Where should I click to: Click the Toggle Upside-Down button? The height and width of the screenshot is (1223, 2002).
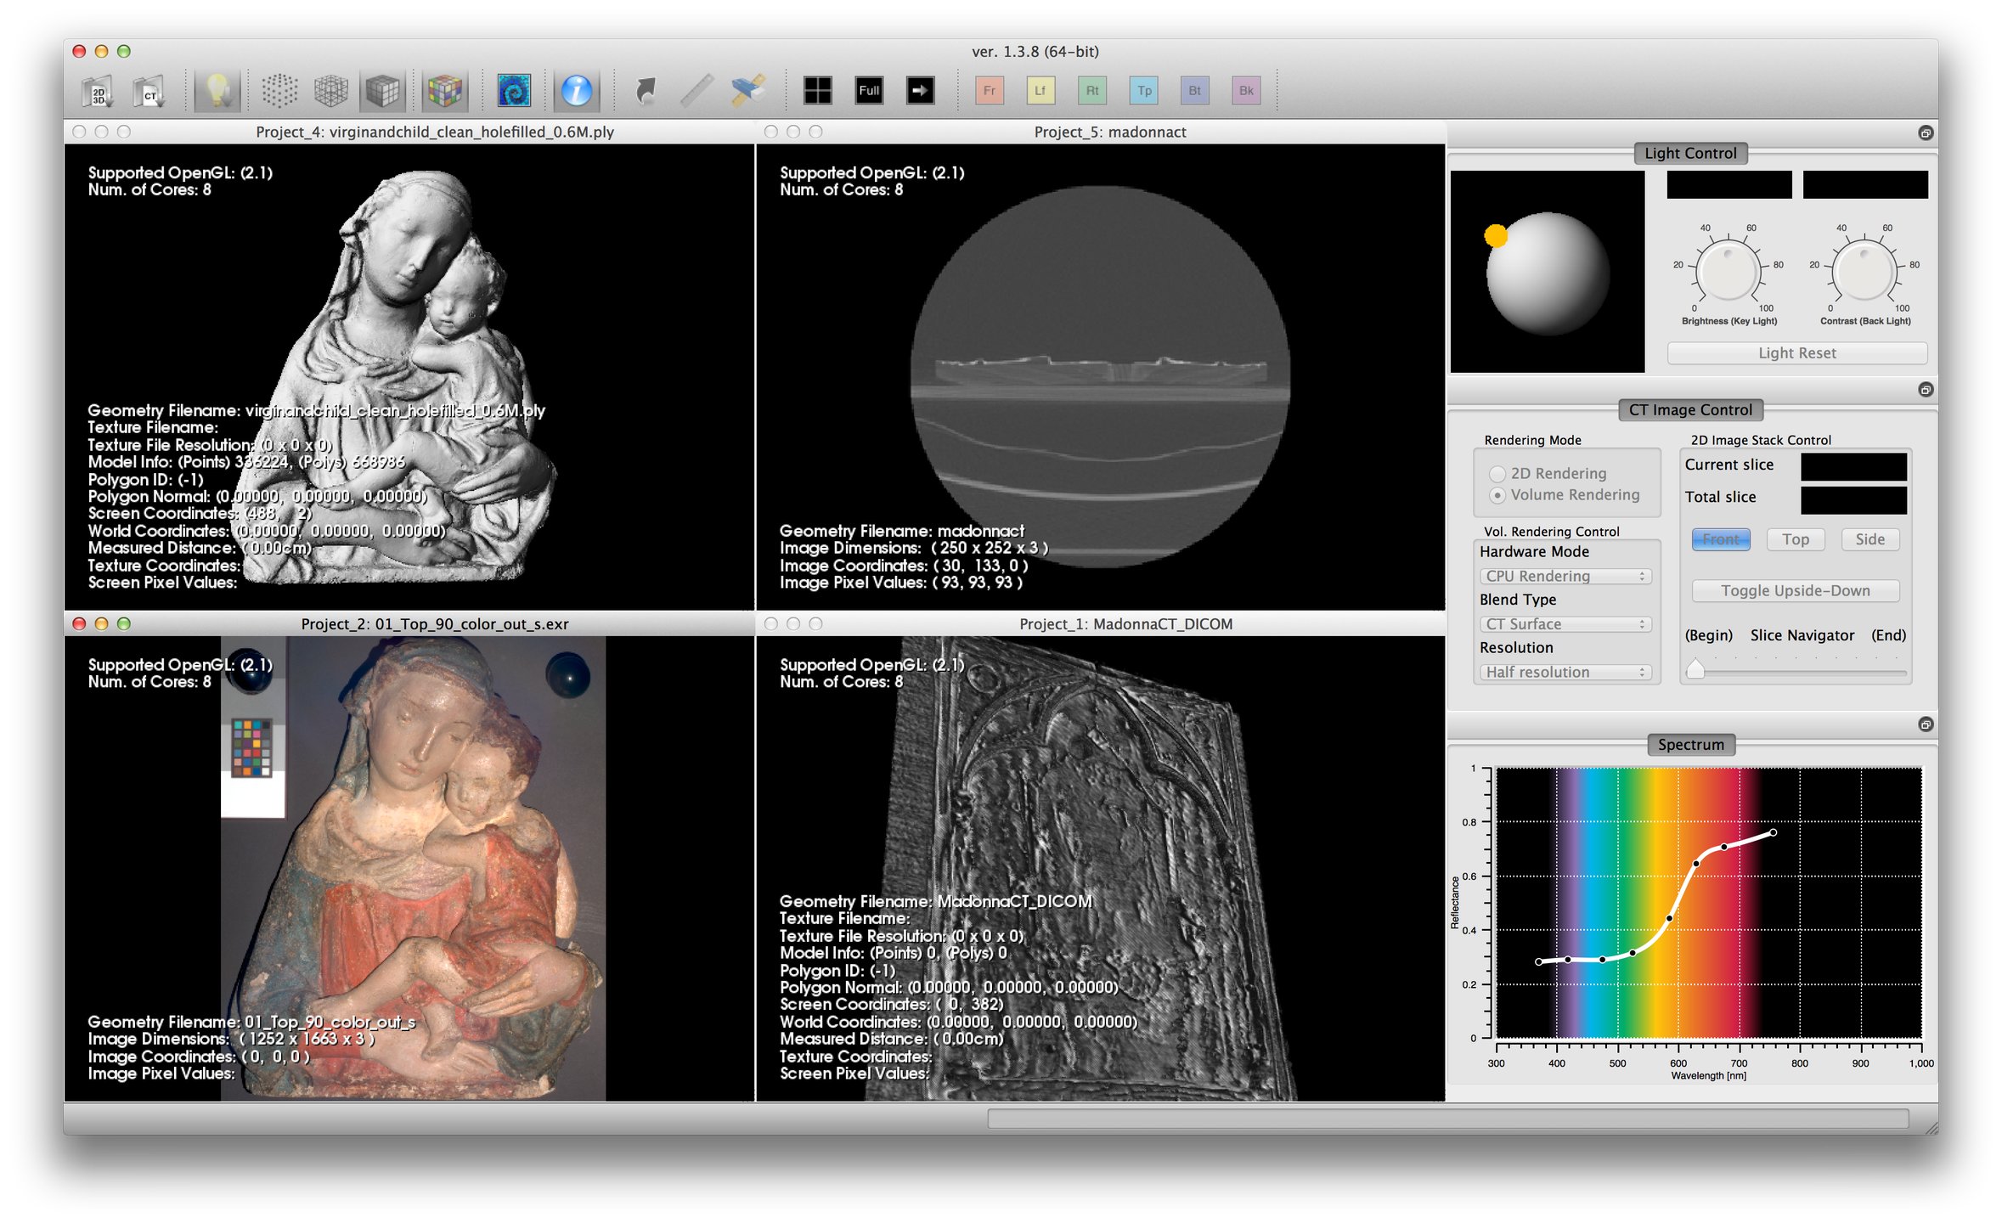tap(1795, 591)
